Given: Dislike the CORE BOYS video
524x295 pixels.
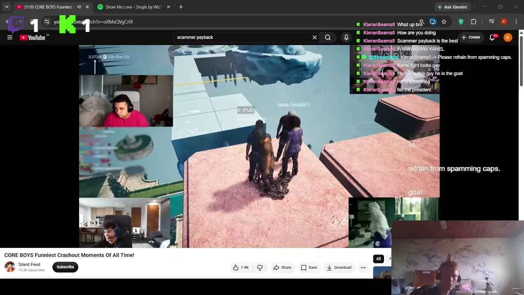Looking at the screenshot, I should pyautogui.click(x=260, y=268).
